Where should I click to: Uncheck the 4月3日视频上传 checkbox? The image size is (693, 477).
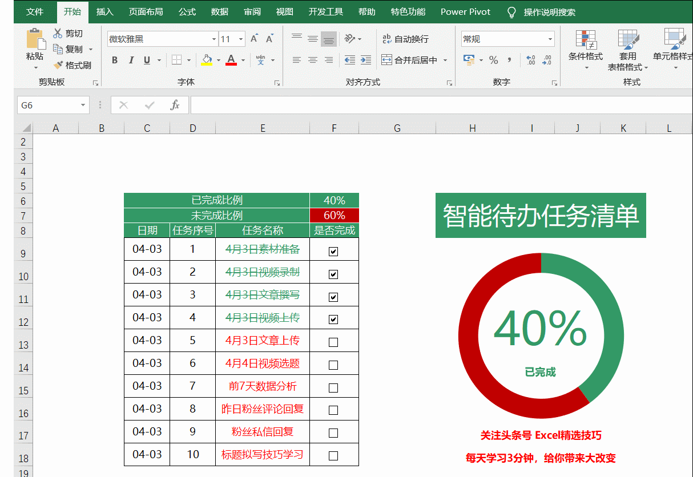(333, 320)
